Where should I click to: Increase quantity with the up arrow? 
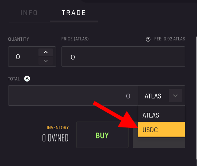pyautogui.click(x=46, y=52)
